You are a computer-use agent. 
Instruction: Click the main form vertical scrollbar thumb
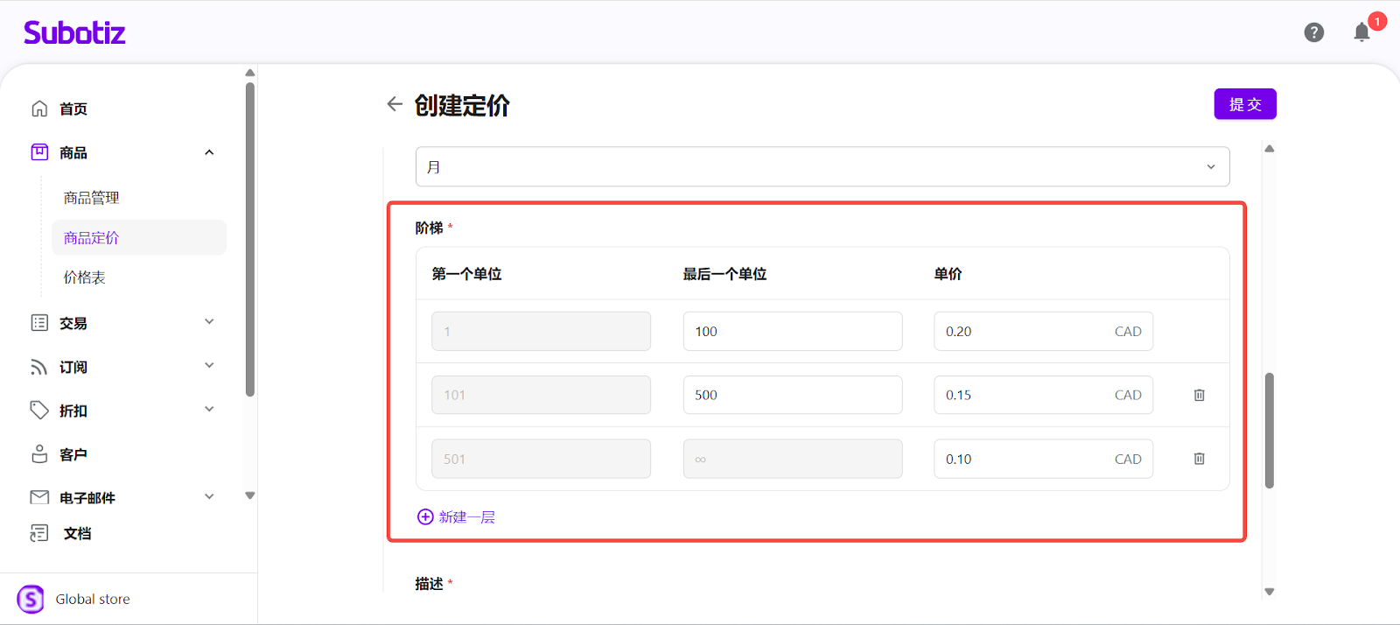click(1269, 430)
